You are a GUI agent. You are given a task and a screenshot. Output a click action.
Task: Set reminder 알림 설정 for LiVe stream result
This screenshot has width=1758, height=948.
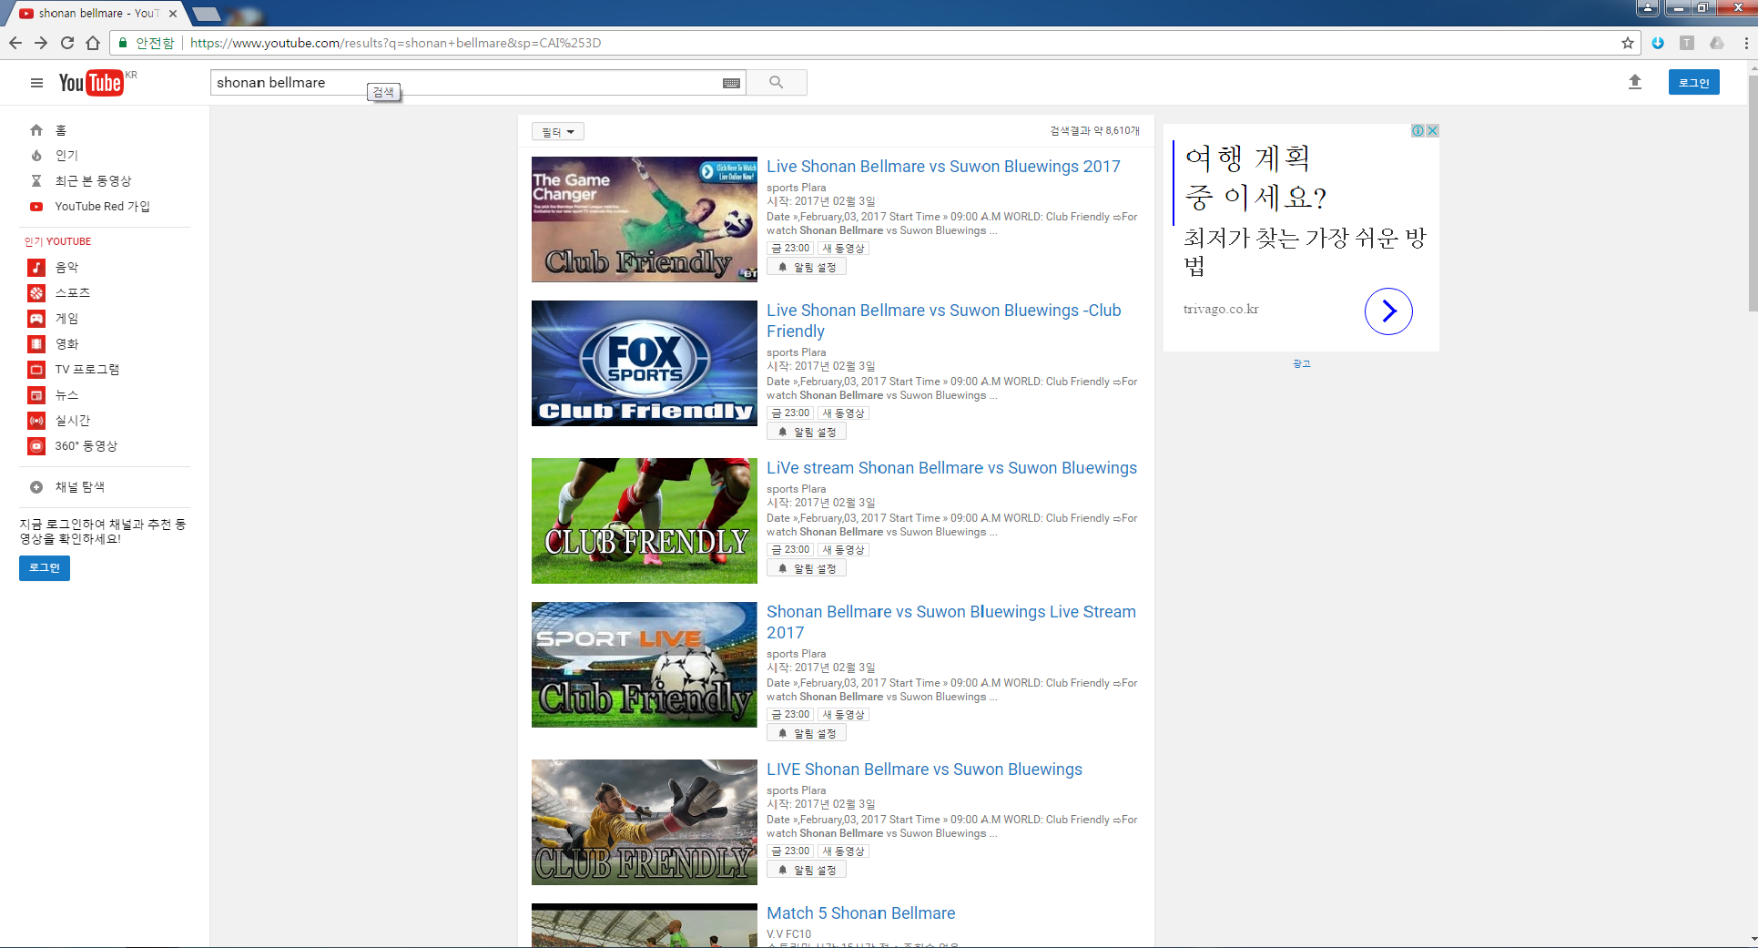point(807,568)
